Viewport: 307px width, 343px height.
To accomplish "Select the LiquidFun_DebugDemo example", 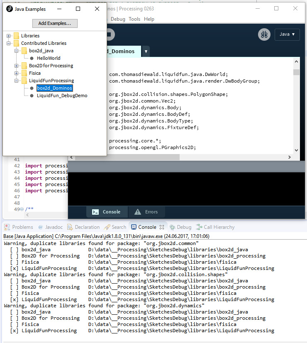I will (x=62, y=96).
